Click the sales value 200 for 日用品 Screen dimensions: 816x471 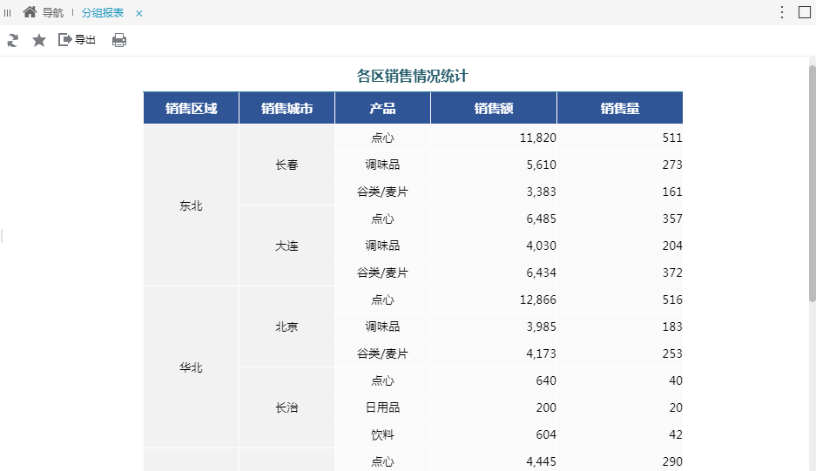[546, 407]
